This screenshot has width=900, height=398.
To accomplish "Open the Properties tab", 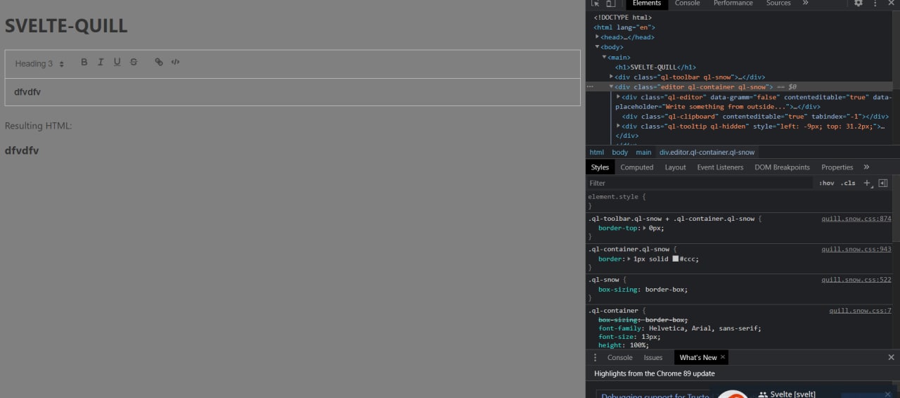I will point(837,167).
